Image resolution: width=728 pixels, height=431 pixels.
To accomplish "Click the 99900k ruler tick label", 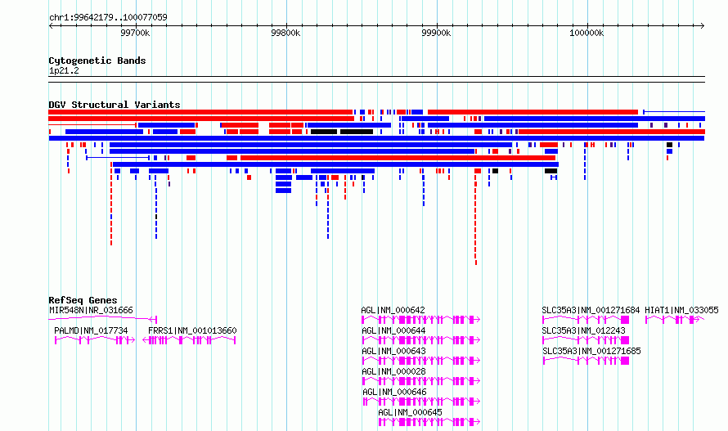I will click(x=436, y=33).
